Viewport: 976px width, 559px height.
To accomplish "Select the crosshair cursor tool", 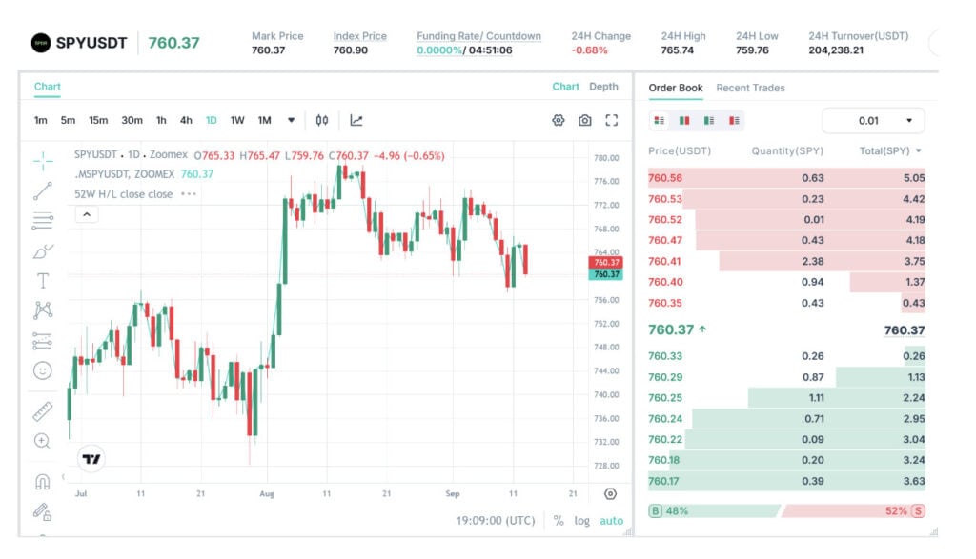I will (x=43, y=161).
